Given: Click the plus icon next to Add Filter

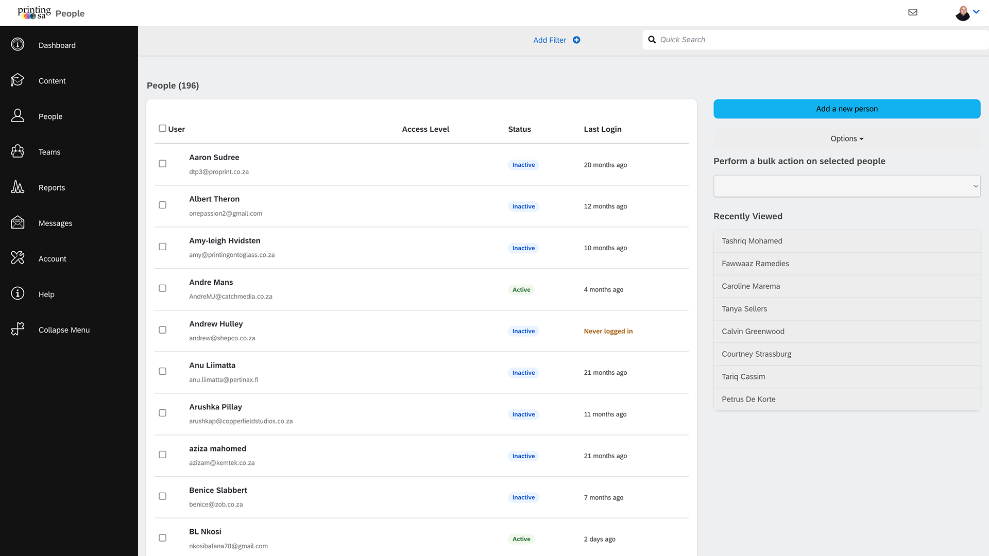Looking at the screenshot, I should [576, 40].
